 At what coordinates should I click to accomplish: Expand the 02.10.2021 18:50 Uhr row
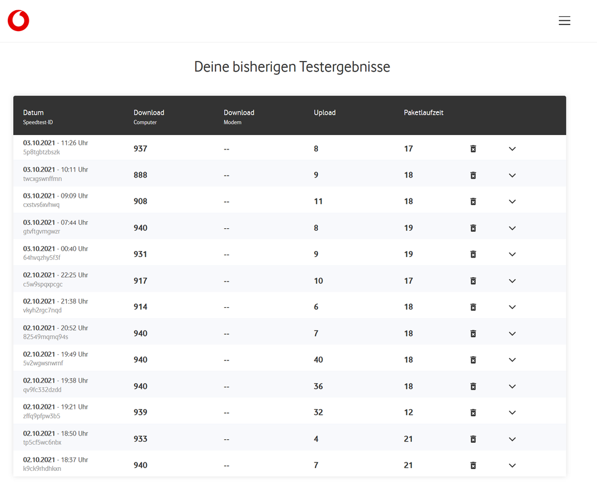coord(512,439)
